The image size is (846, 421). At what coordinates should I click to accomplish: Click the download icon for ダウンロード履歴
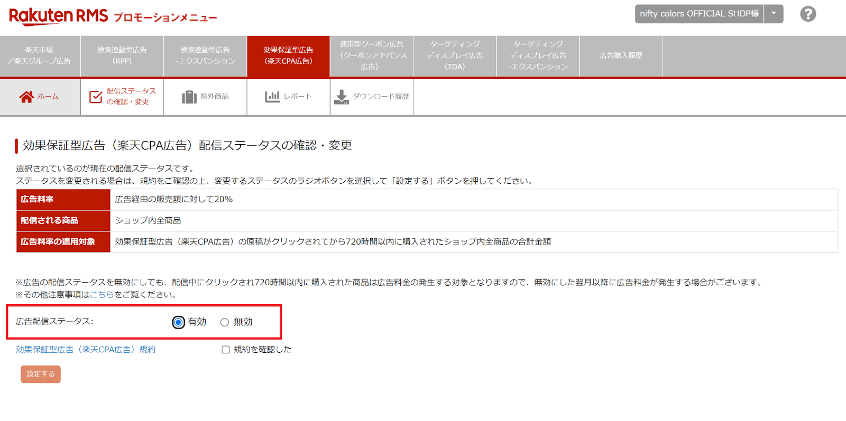(342, 97)
